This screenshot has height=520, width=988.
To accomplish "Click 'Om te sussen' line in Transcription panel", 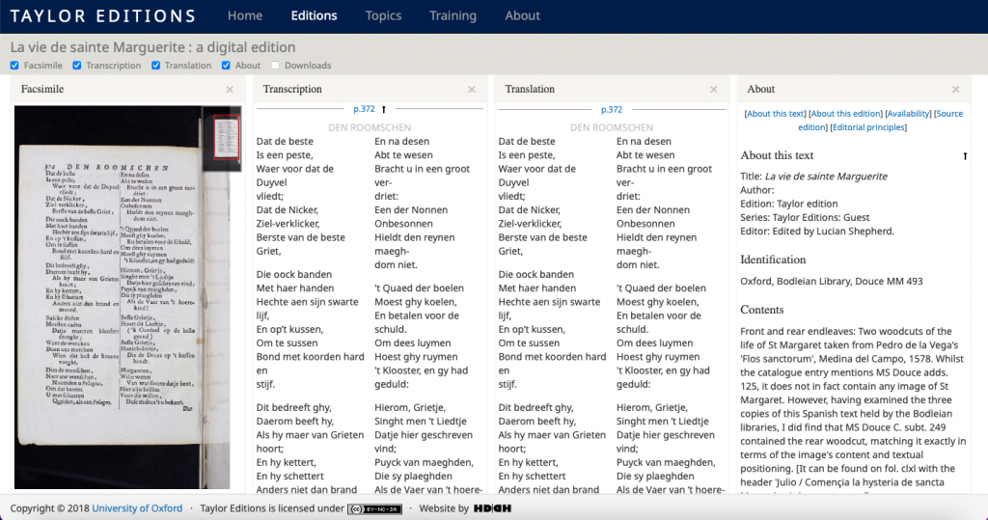I will [287, 342].
